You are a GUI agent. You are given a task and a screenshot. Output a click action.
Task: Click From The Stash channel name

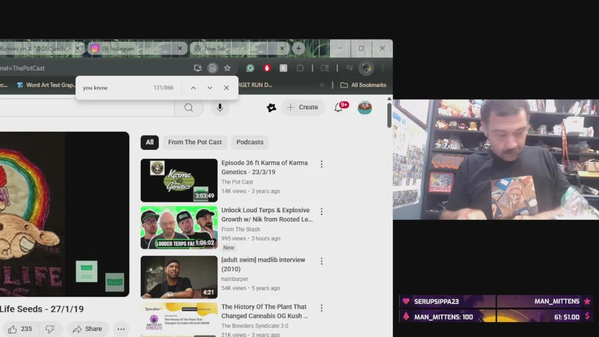coord(241,229)
